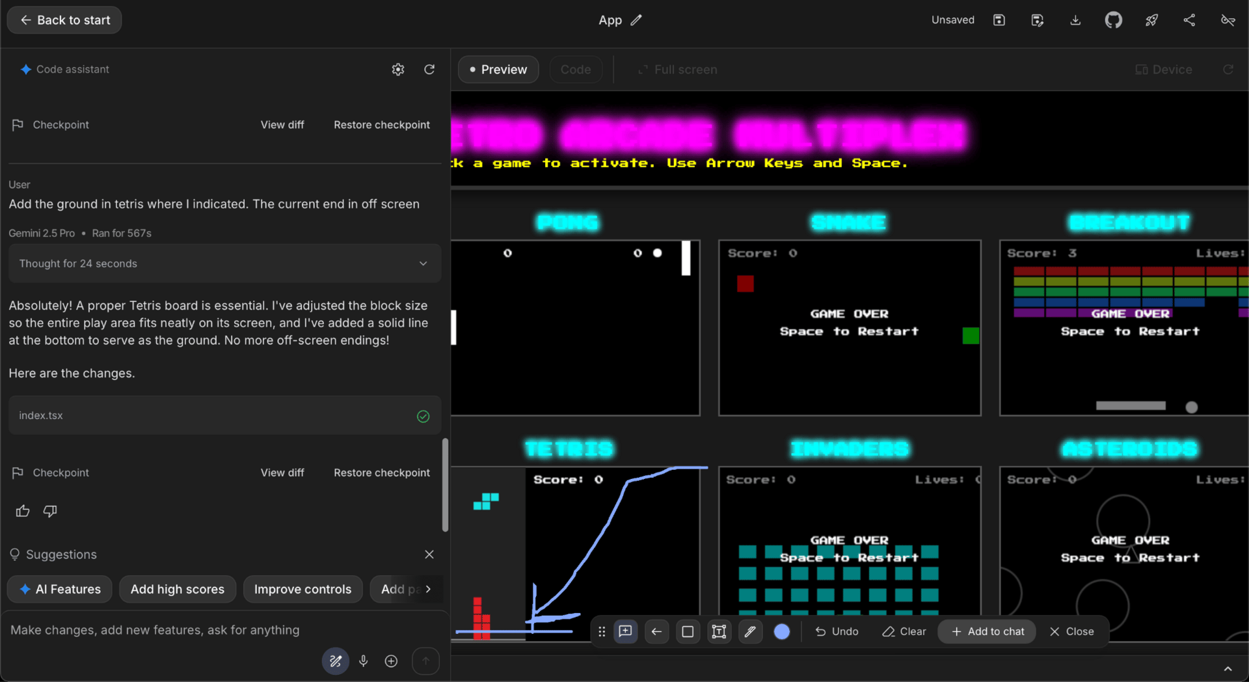1249x682 pixels.
Task: Expand the 'Thought for 24 seconds' section
Action: click(x=224, y=264)
